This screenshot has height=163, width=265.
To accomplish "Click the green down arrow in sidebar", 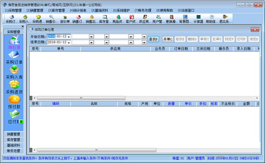I will pyautogui.click(x=21, y=122).
